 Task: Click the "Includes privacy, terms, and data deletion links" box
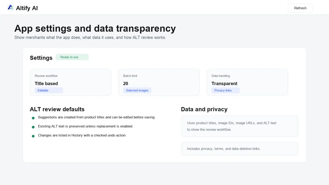click(x=240, y=148)
